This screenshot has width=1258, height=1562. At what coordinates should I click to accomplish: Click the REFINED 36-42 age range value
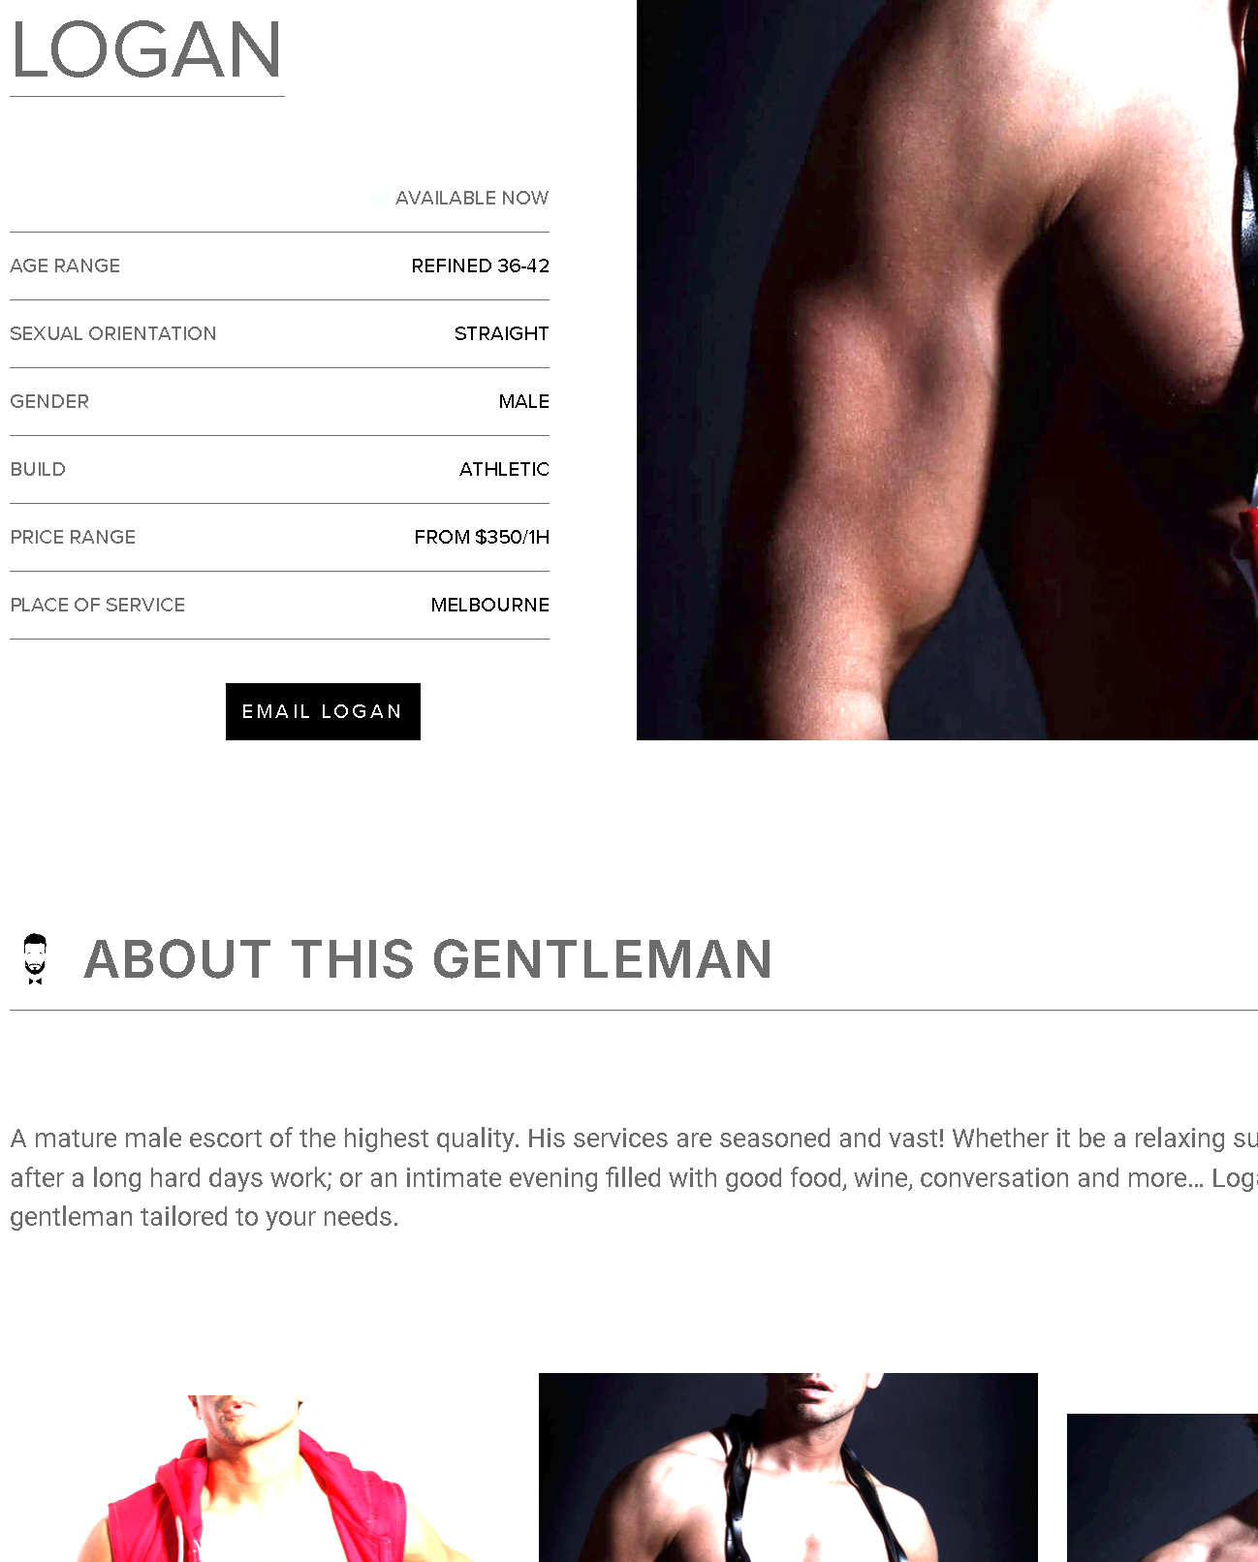(480, 266)
